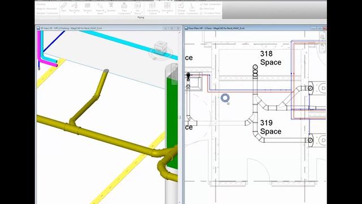Expand the Calculation dropdown arrow

[x=167, y=13]
